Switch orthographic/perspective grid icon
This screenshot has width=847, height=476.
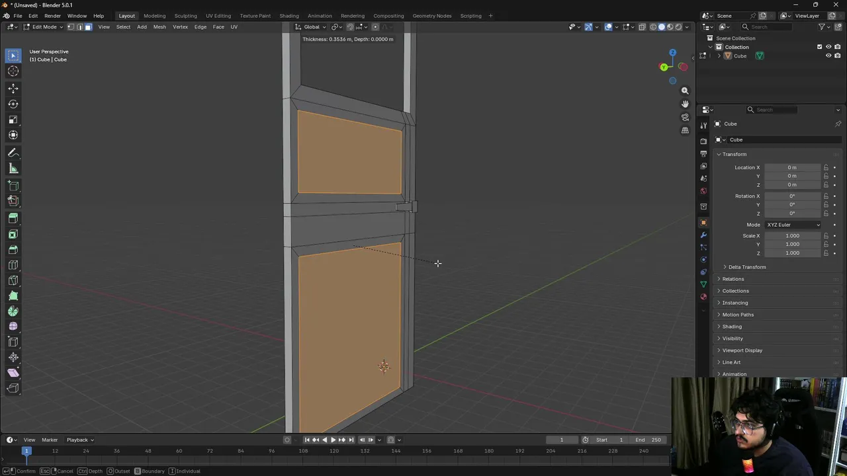click(685, 130)
